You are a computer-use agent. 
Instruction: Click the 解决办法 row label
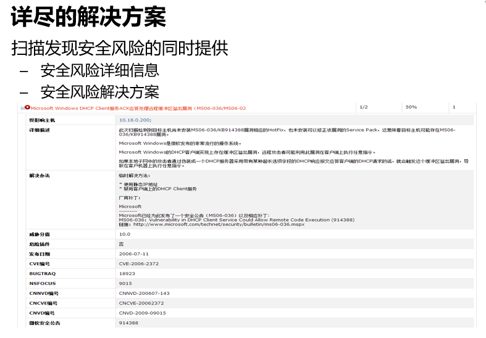pos(40,176)
